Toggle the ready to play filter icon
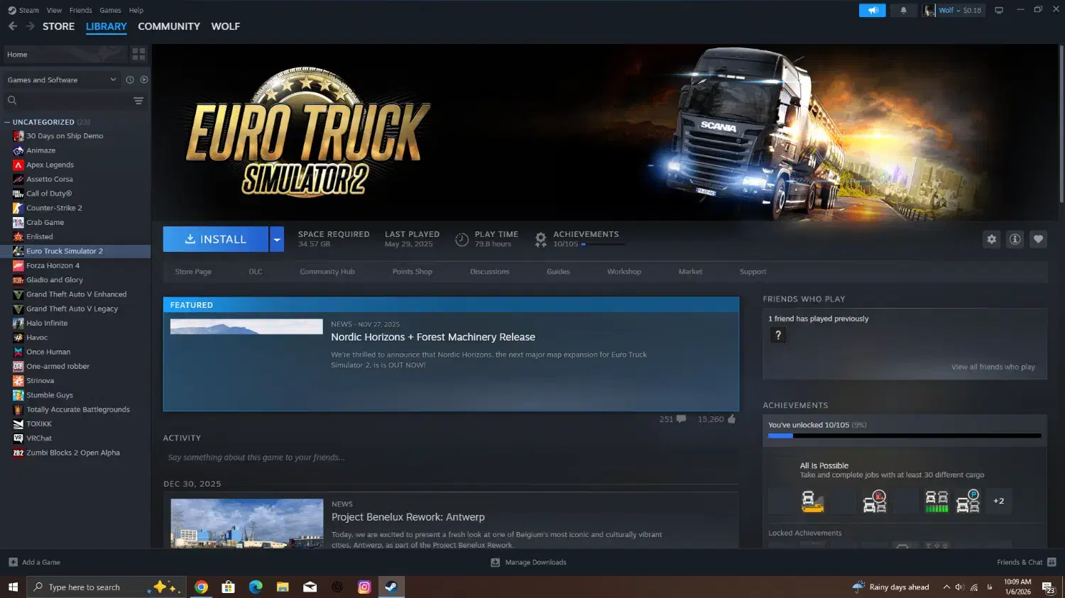This screenshot has height=598, width=1065. [144, 80]
